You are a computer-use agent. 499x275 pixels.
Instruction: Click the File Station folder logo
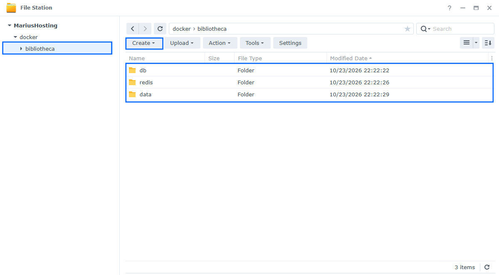click(11, 8)
